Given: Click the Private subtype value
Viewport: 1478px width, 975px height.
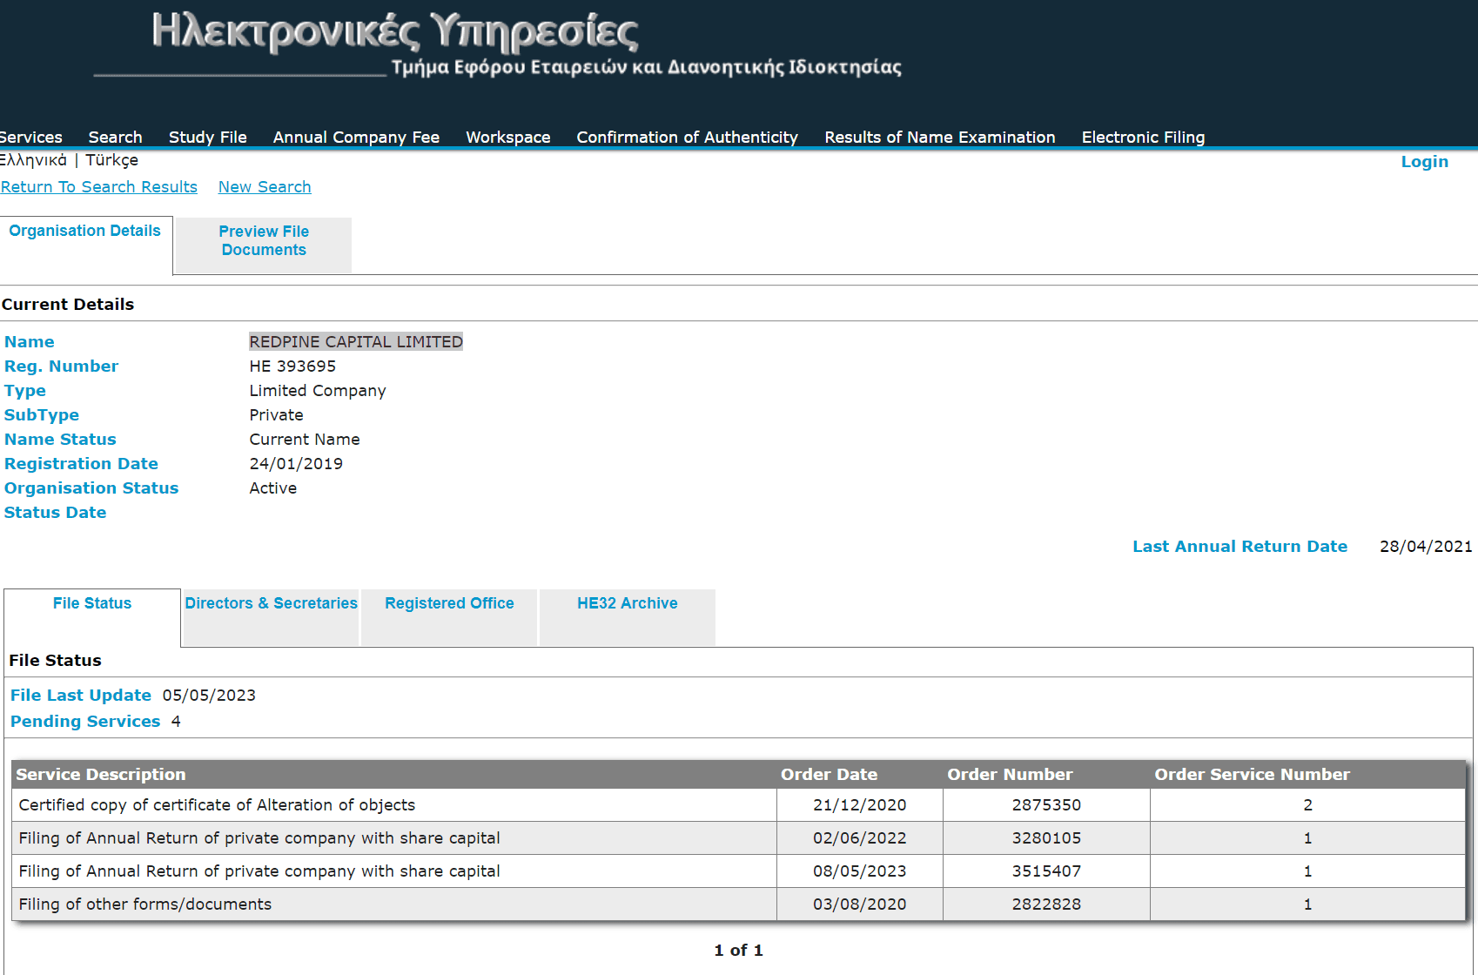Looking at the screenshot, I should [x=277, y=415].
